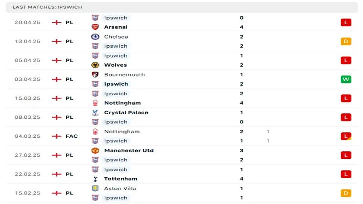Click the Nottingham crest in the FAC match

coord(95,131)
